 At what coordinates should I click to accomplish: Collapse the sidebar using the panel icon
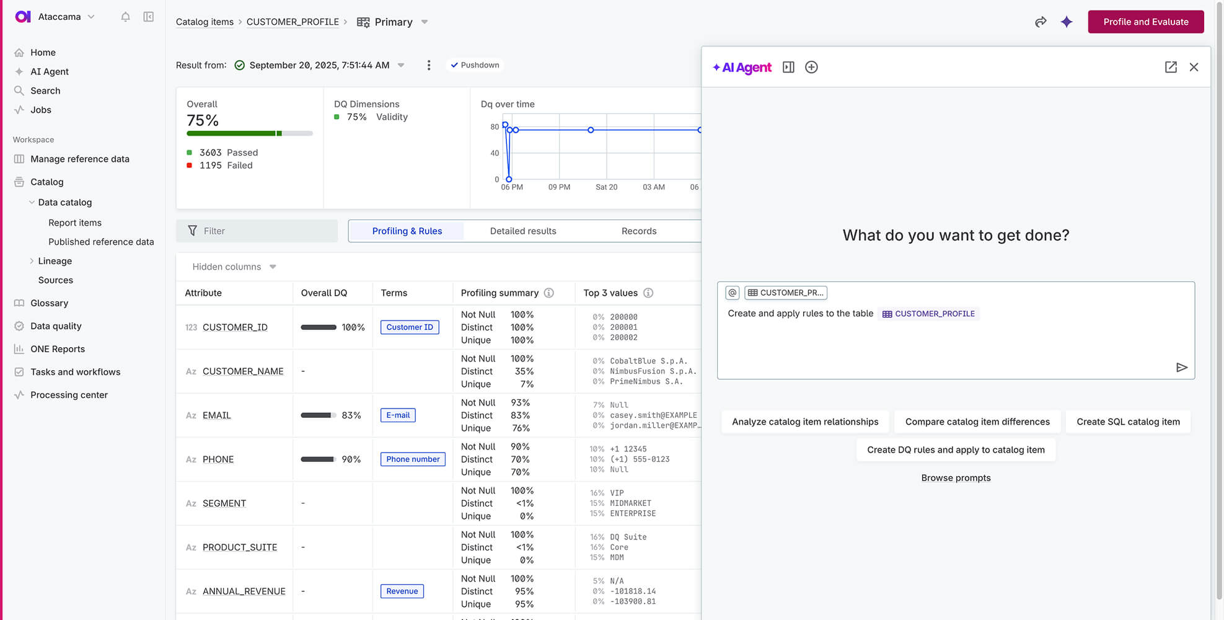149,17
